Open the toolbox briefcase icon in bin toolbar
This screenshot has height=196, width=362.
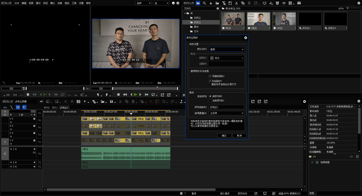tap(299, 3)
